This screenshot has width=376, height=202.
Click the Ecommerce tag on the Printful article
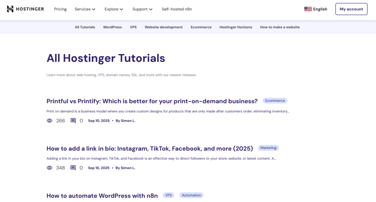point(275,100)
